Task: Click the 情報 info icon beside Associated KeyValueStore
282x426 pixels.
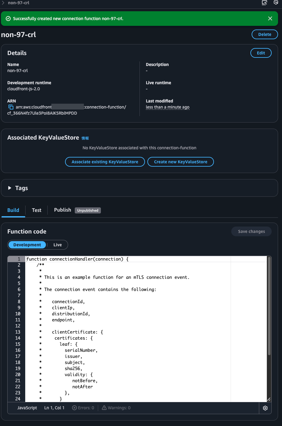Action: point(85,138)
